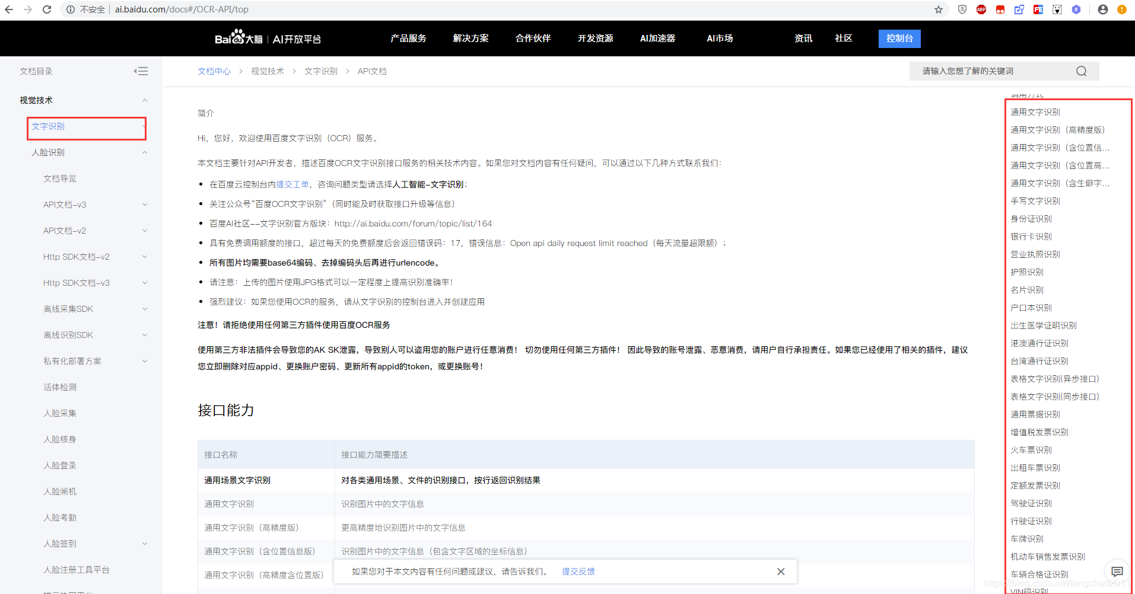The height and width of the screenshot is (594, 1135).
Task: Expand Http SDK文档-v2 sidebar item
Action: coord(144,257)
